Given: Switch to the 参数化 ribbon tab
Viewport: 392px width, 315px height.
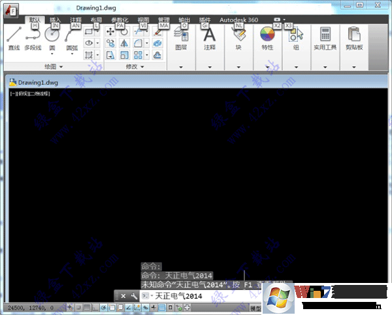Looking at the screenshot, I should tap(120, 20).
